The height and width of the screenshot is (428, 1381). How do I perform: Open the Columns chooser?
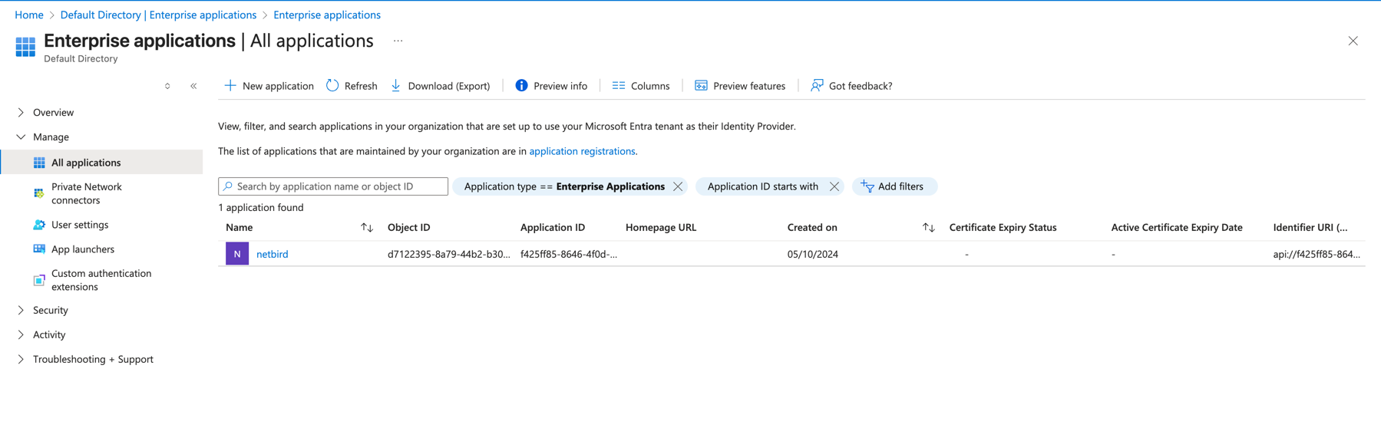641,86
